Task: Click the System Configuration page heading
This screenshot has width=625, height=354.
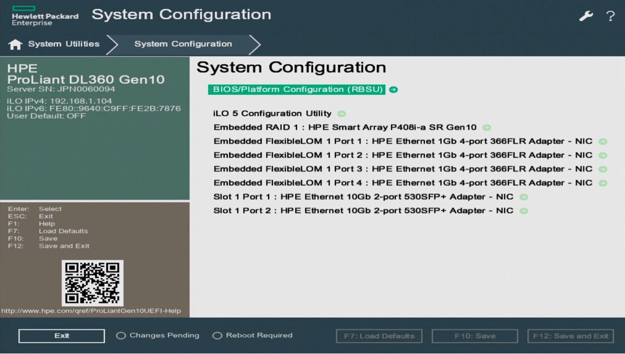Action: 291,68
